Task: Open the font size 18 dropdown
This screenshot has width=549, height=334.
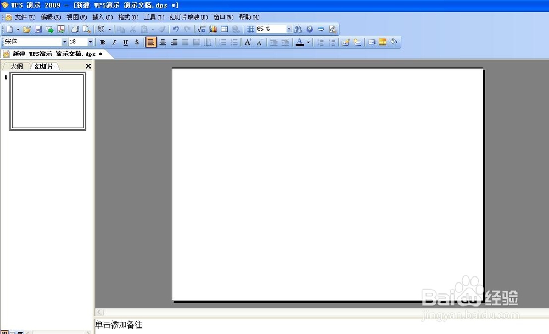Action: (x=91, y=42)
